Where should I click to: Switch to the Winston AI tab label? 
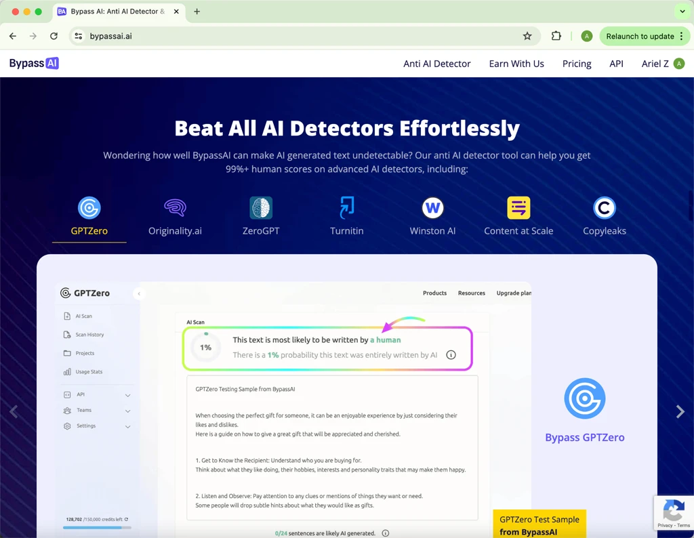433,231
